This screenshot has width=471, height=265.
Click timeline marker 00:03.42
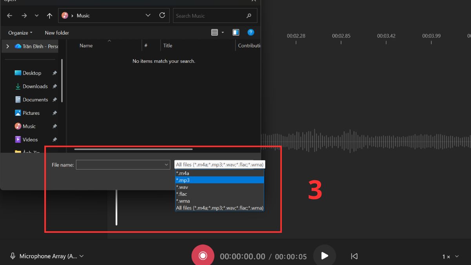tap(386, 36)
